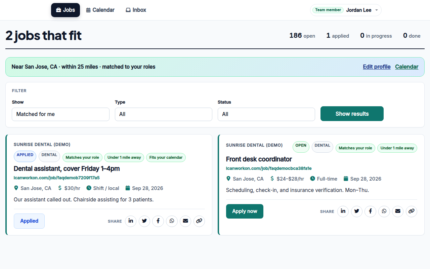Share Dental assistant job on LinkedIn

131,221
